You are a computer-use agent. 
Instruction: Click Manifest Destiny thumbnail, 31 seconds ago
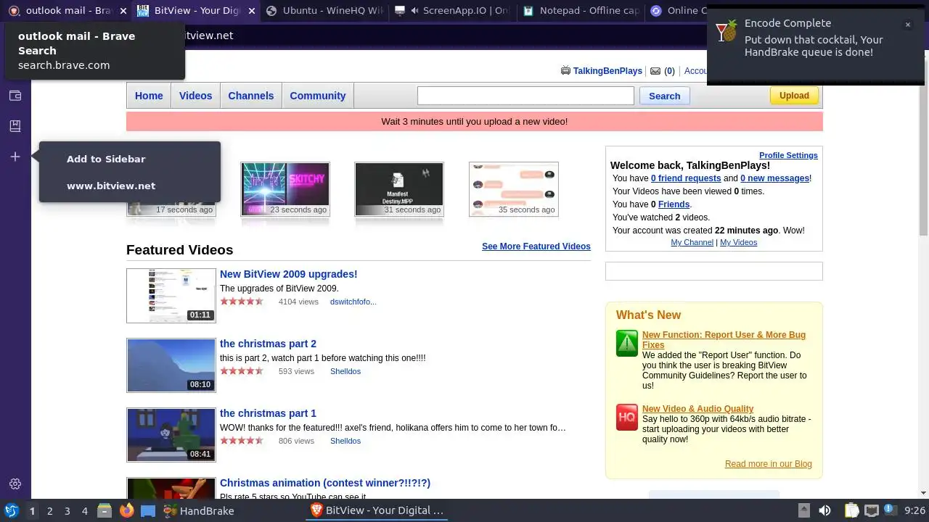coord(399,189)
